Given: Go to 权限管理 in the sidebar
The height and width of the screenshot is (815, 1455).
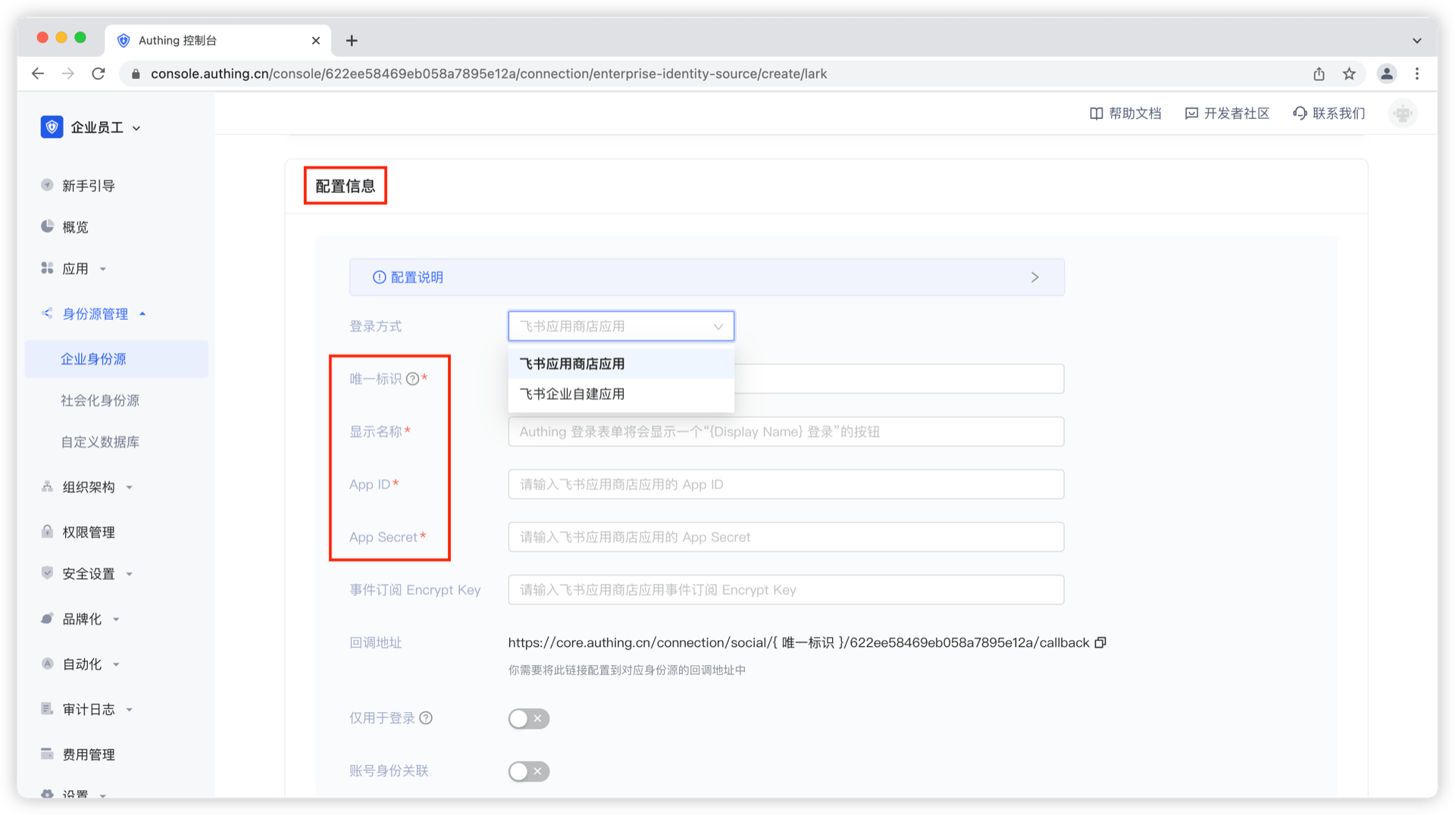Looking at the screenshot, I should coord(88,532).
